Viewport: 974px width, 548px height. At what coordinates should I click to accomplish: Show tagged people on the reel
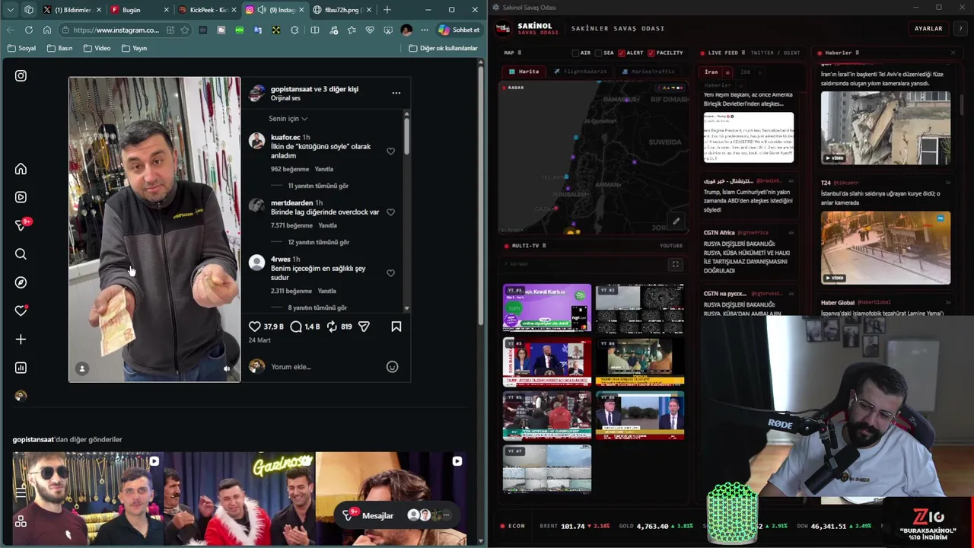(x=82, y=368)
